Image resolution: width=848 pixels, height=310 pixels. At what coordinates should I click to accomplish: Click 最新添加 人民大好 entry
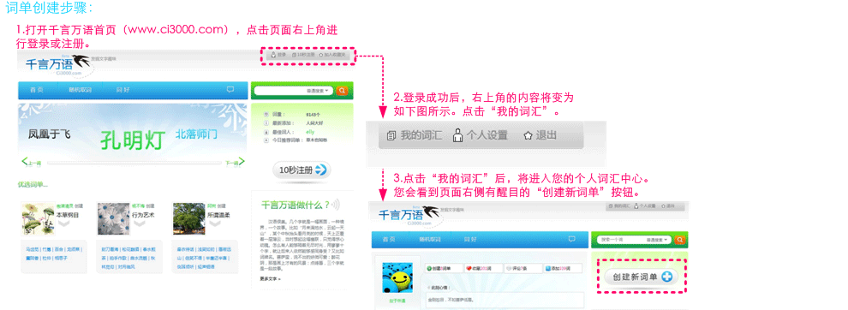[x=314, y=122]
